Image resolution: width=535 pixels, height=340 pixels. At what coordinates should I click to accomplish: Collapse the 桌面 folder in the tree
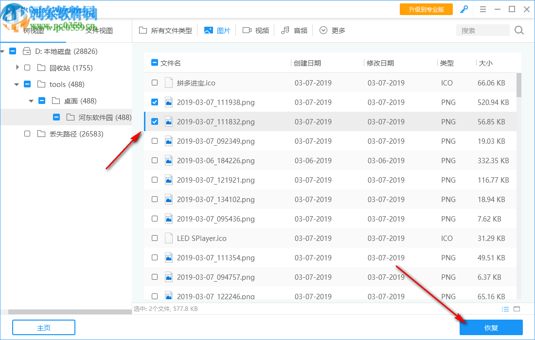(31, 101)
